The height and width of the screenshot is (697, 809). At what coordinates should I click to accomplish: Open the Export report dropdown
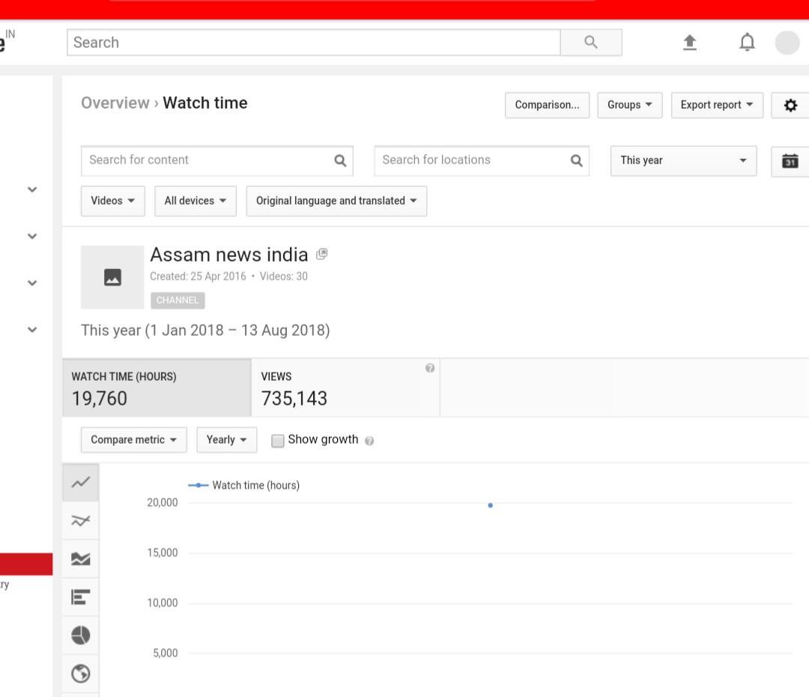717,106
